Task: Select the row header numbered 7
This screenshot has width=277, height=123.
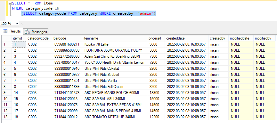Action: click(x=7, y=81)
